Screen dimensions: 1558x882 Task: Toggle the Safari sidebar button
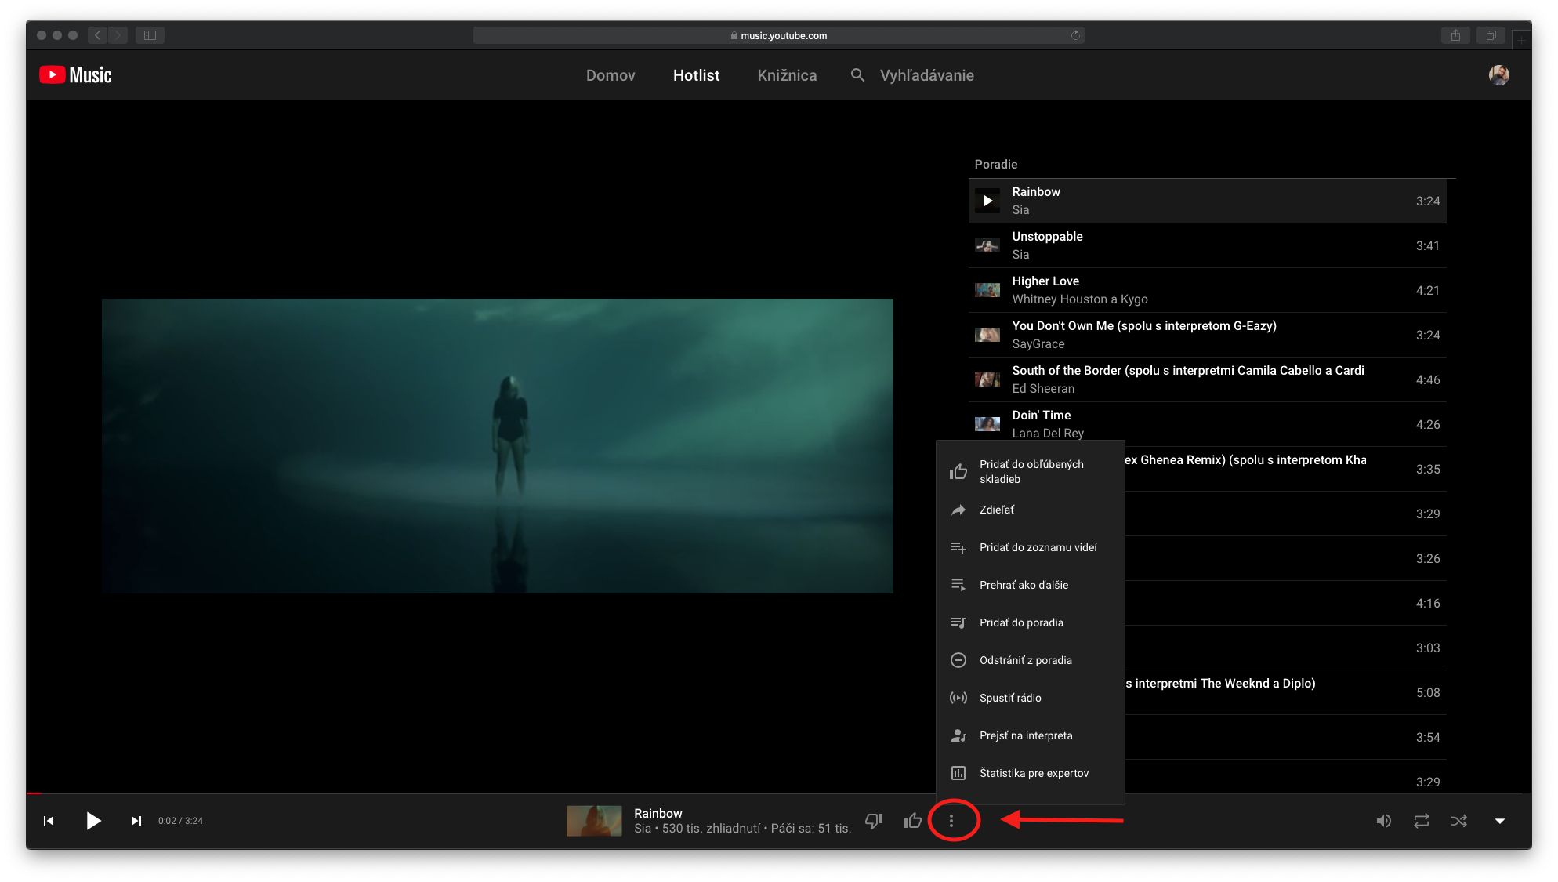coord(150,35)
